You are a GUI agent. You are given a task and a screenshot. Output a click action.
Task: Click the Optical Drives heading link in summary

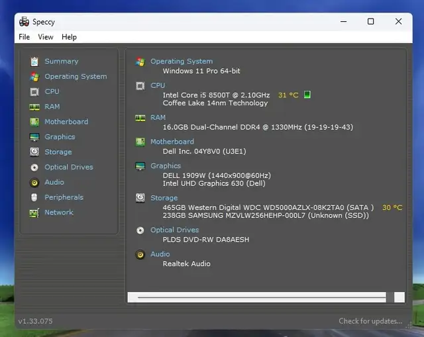click(174, 230)
